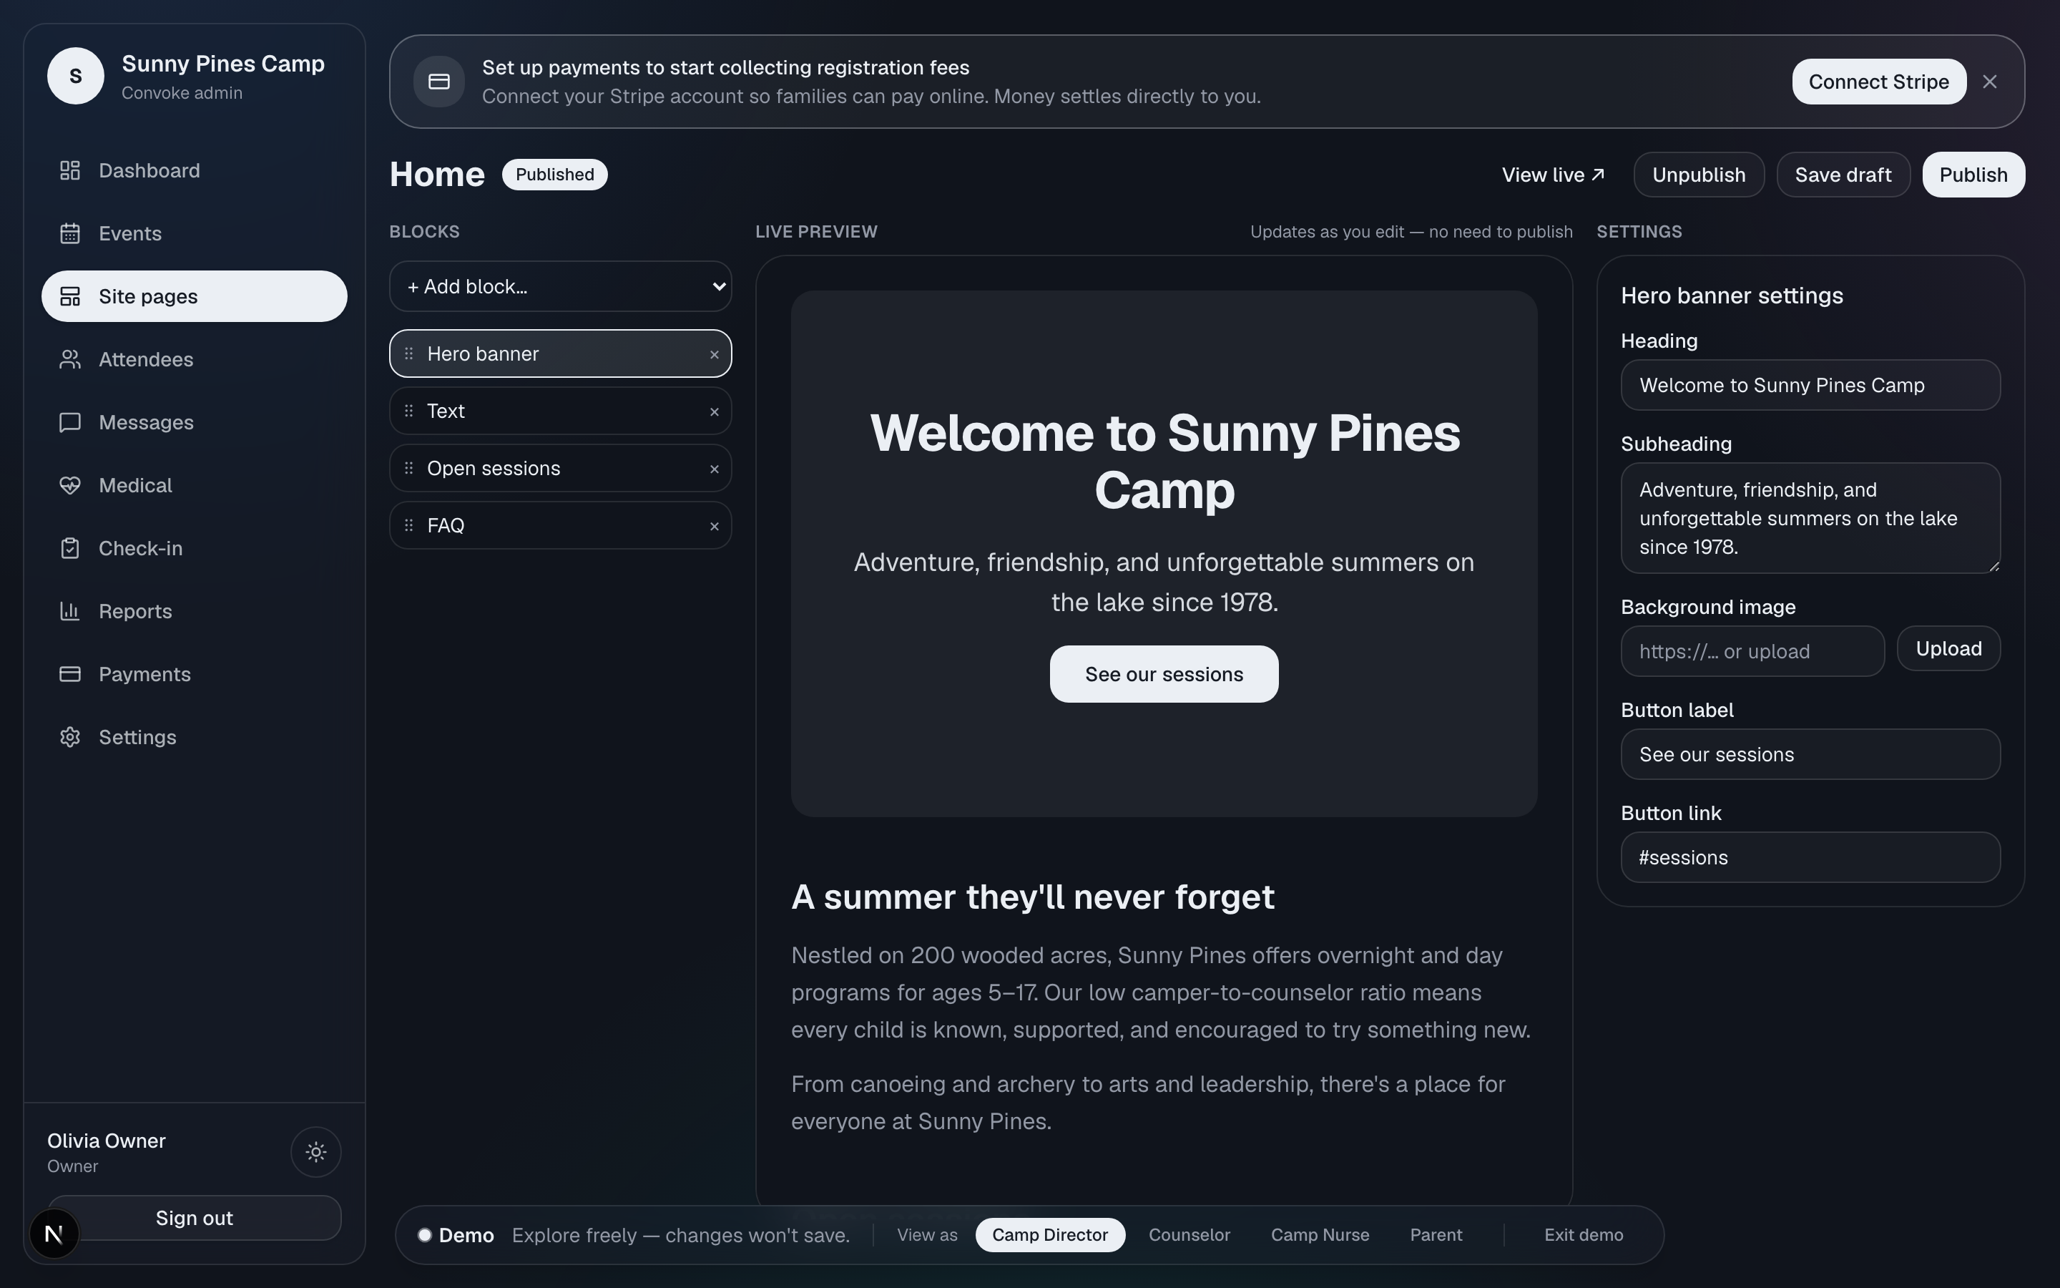2060x1288 pixels.
Task: Select the Open sessions block
Action: 560,469
